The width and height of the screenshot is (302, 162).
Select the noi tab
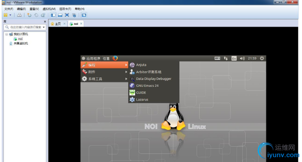pos(76,24)
